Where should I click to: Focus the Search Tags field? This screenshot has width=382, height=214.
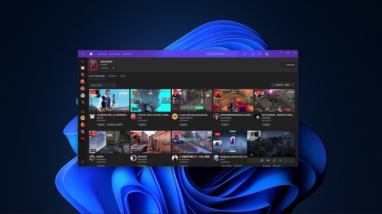coord(102,85)
